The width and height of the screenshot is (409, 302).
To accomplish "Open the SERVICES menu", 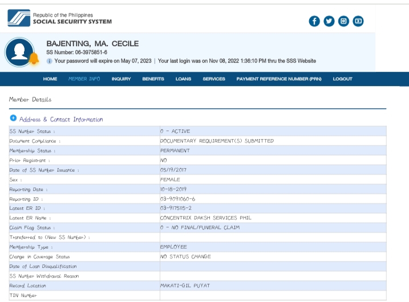I will point(214,79).
